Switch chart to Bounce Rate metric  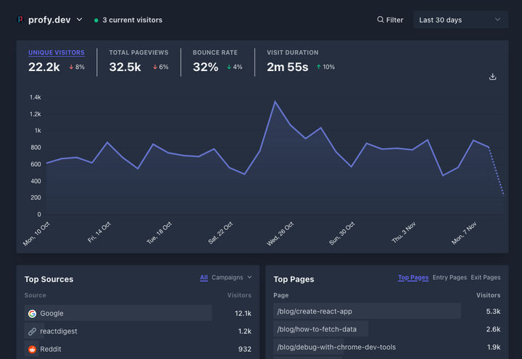point(215,53)
